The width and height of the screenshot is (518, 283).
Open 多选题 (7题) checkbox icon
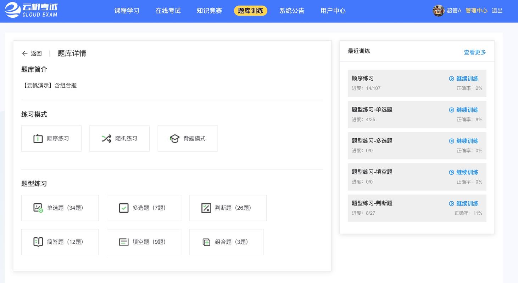(x=123, y=208)
